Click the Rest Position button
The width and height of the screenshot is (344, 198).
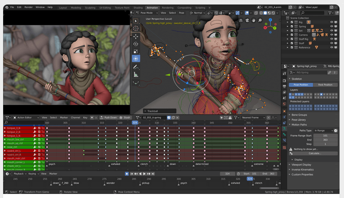(x=325, y=85)
